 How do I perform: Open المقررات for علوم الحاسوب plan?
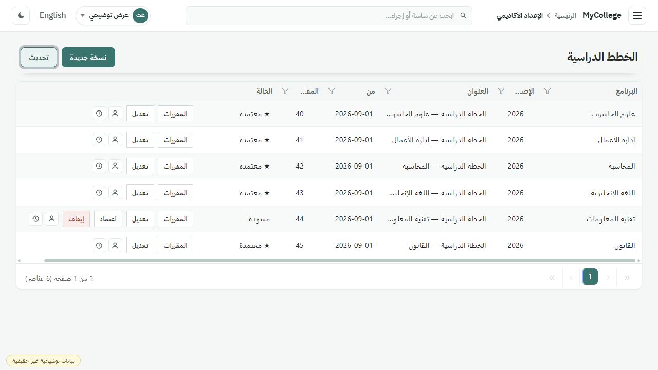[175, 114]
